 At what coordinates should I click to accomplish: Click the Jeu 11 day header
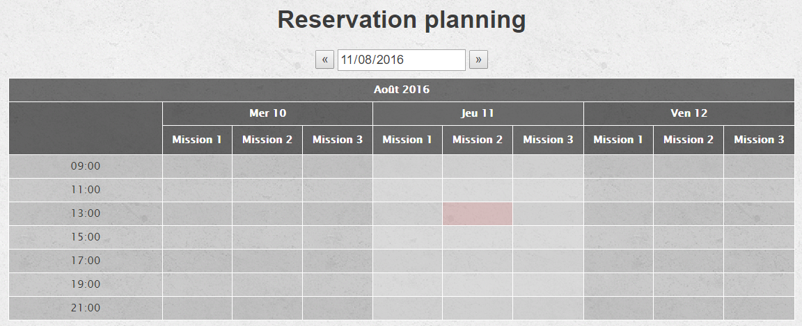[478, 113]
